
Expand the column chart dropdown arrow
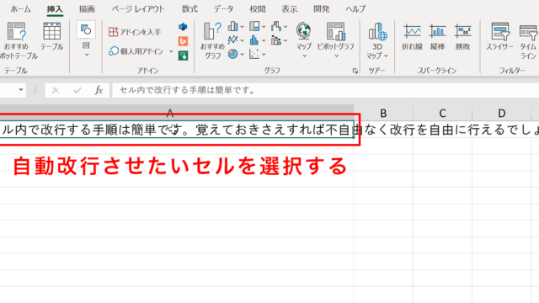click(x=243, y=26)
